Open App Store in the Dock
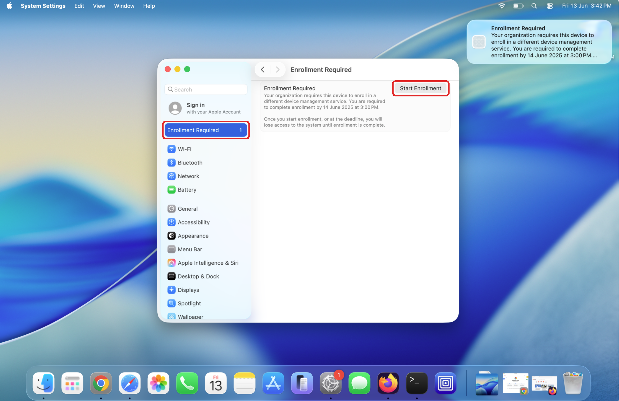Image resolution: width=619 pixels, height=401 pixels. click(x=273, y=383)
